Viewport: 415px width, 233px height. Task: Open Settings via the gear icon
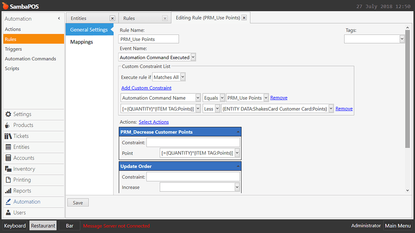8,114
